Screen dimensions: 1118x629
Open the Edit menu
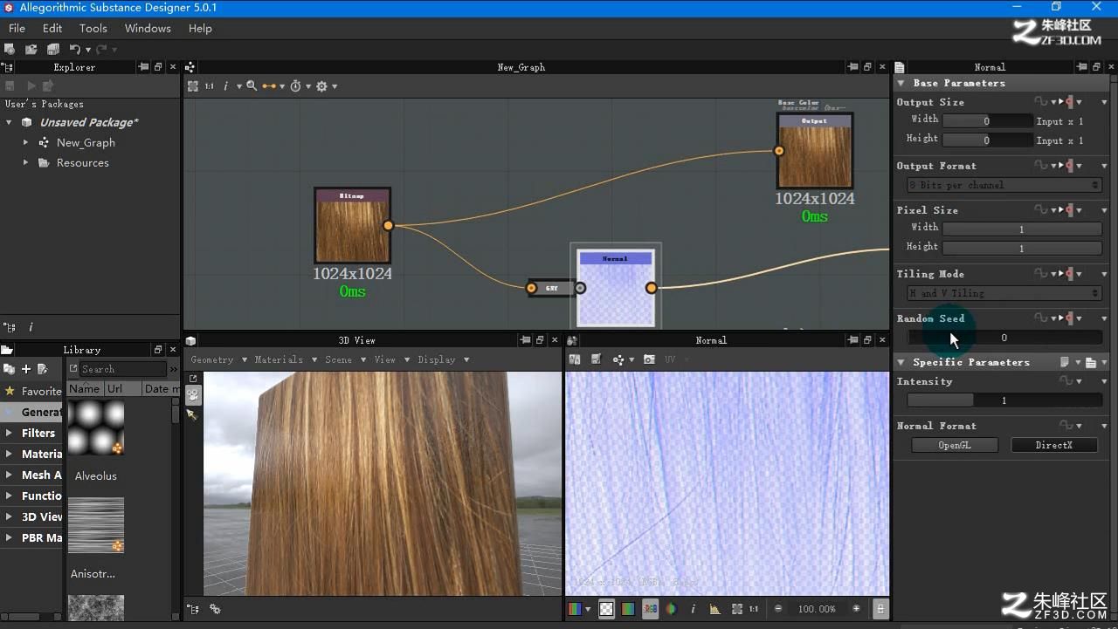tap(52, 28)
